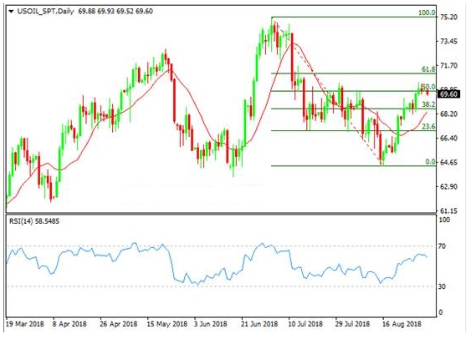Click the current price tag 69.60
This screenshot has width=471, height=339.
(x=448, y=94)
